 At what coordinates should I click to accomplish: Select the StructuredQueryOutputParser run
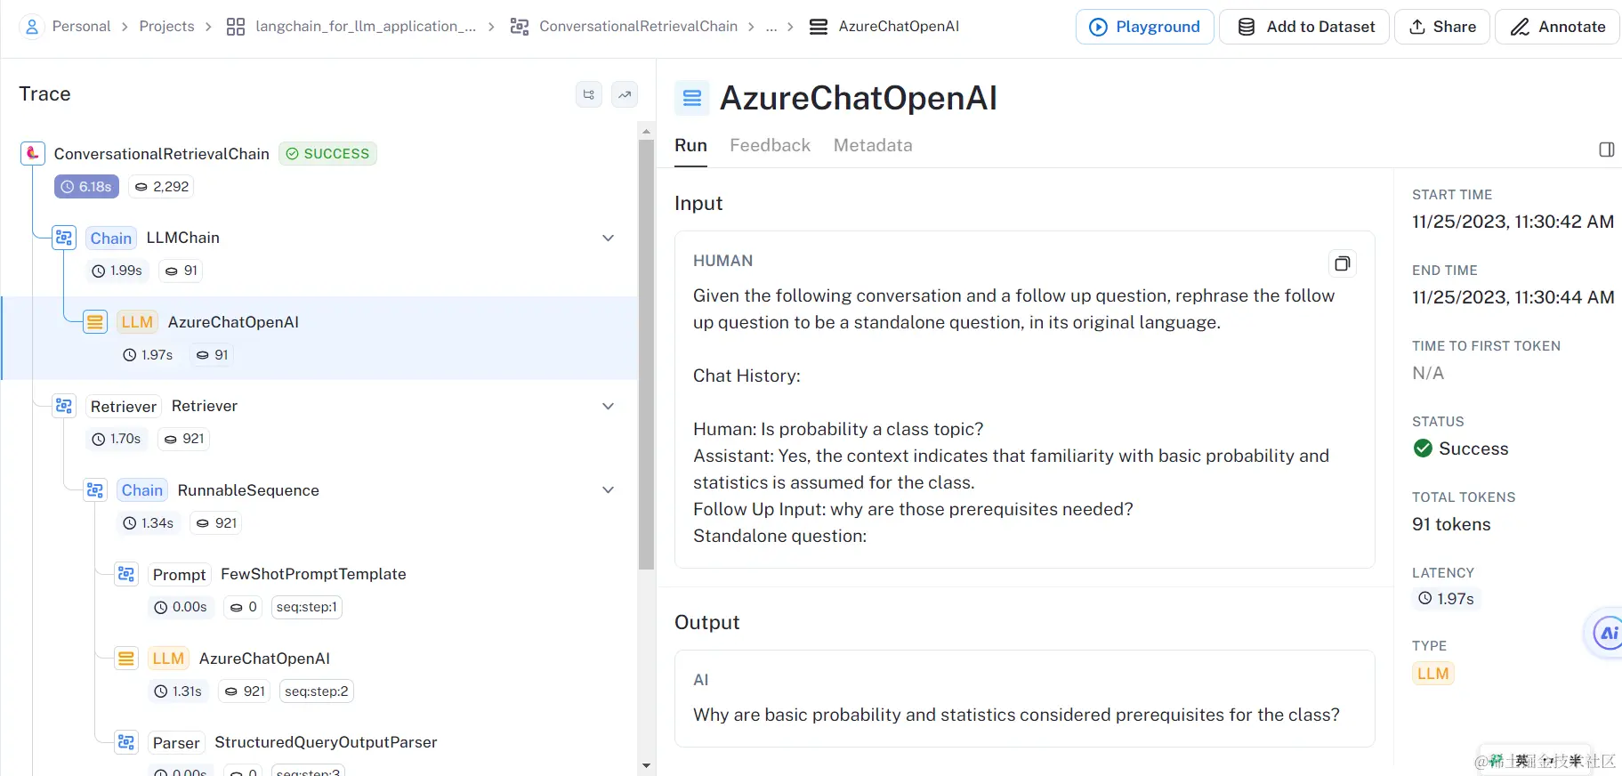(326, 742)
